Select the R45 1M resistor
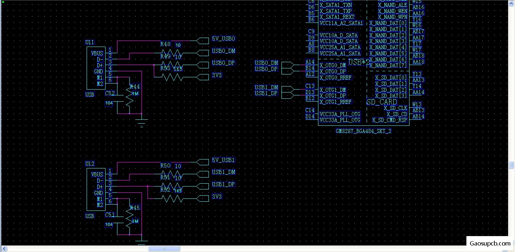Viewport: 515px width, 252px height. click(129, 217)
